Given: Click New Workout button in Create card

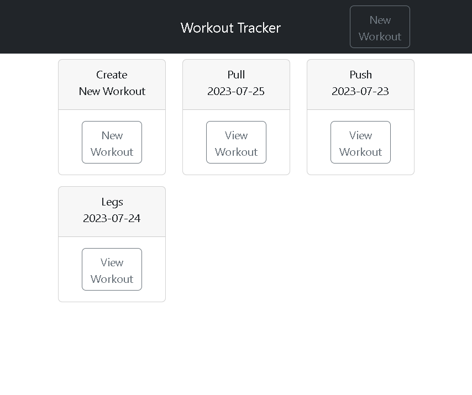Looking at the screenshot, I should (x=112, y=143).
